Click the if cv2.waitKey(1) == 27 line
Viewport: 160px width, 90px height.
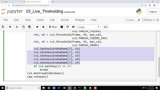[53, 66]
